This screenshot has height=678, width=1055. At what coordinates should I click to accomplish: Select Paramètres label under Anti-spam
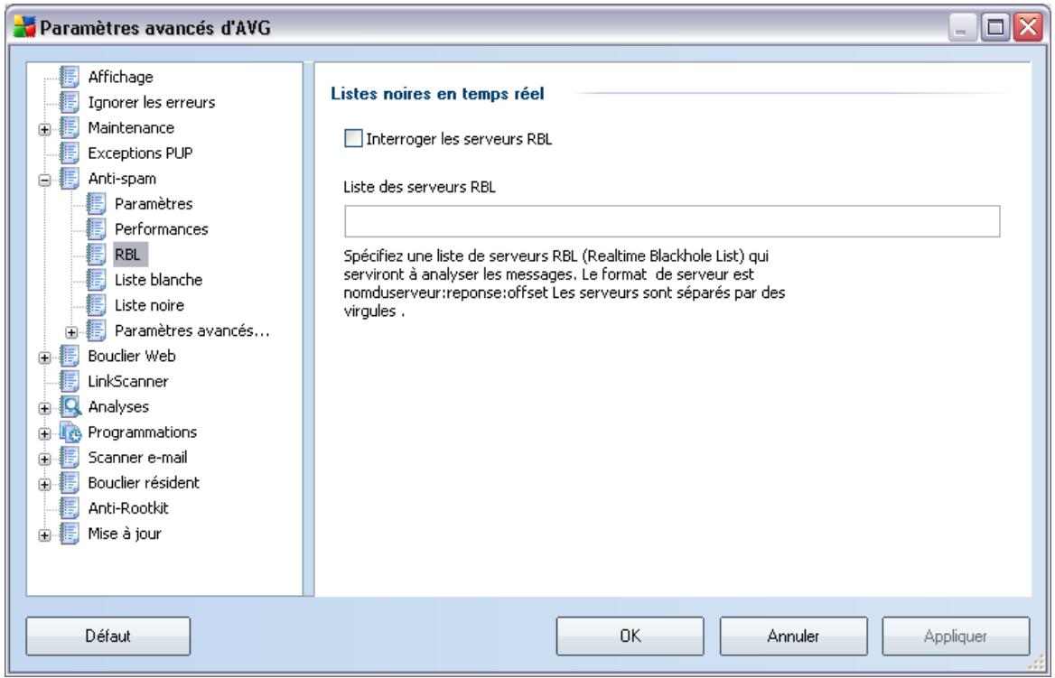(154, 204)
